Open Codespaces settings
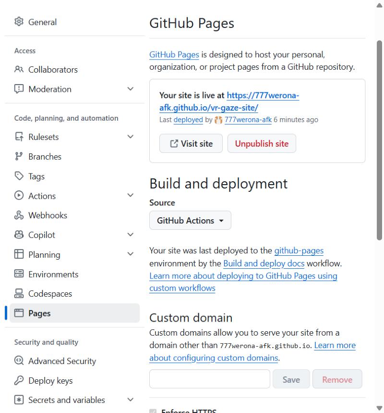384x413 pixels. click(x=74, y=293)
